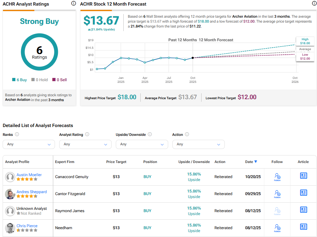Click the Price Target column header
This screenshot has height=237, width=317.
click(116, 162)
